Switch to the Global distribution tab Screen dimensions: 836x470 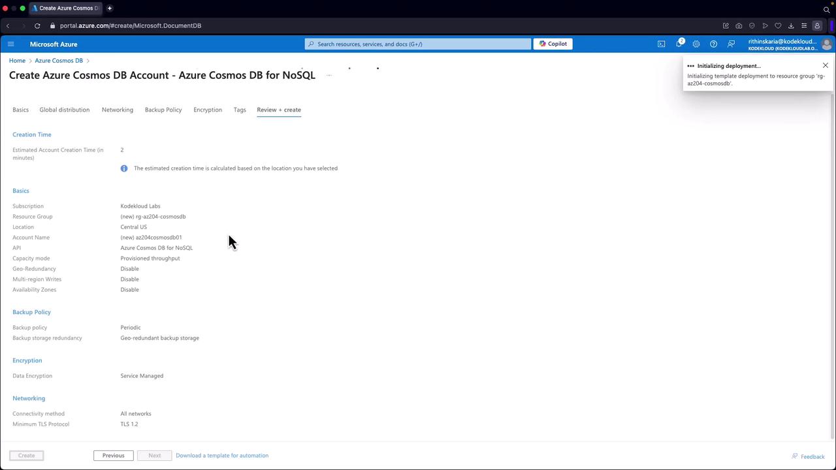[x=65, y=110]
